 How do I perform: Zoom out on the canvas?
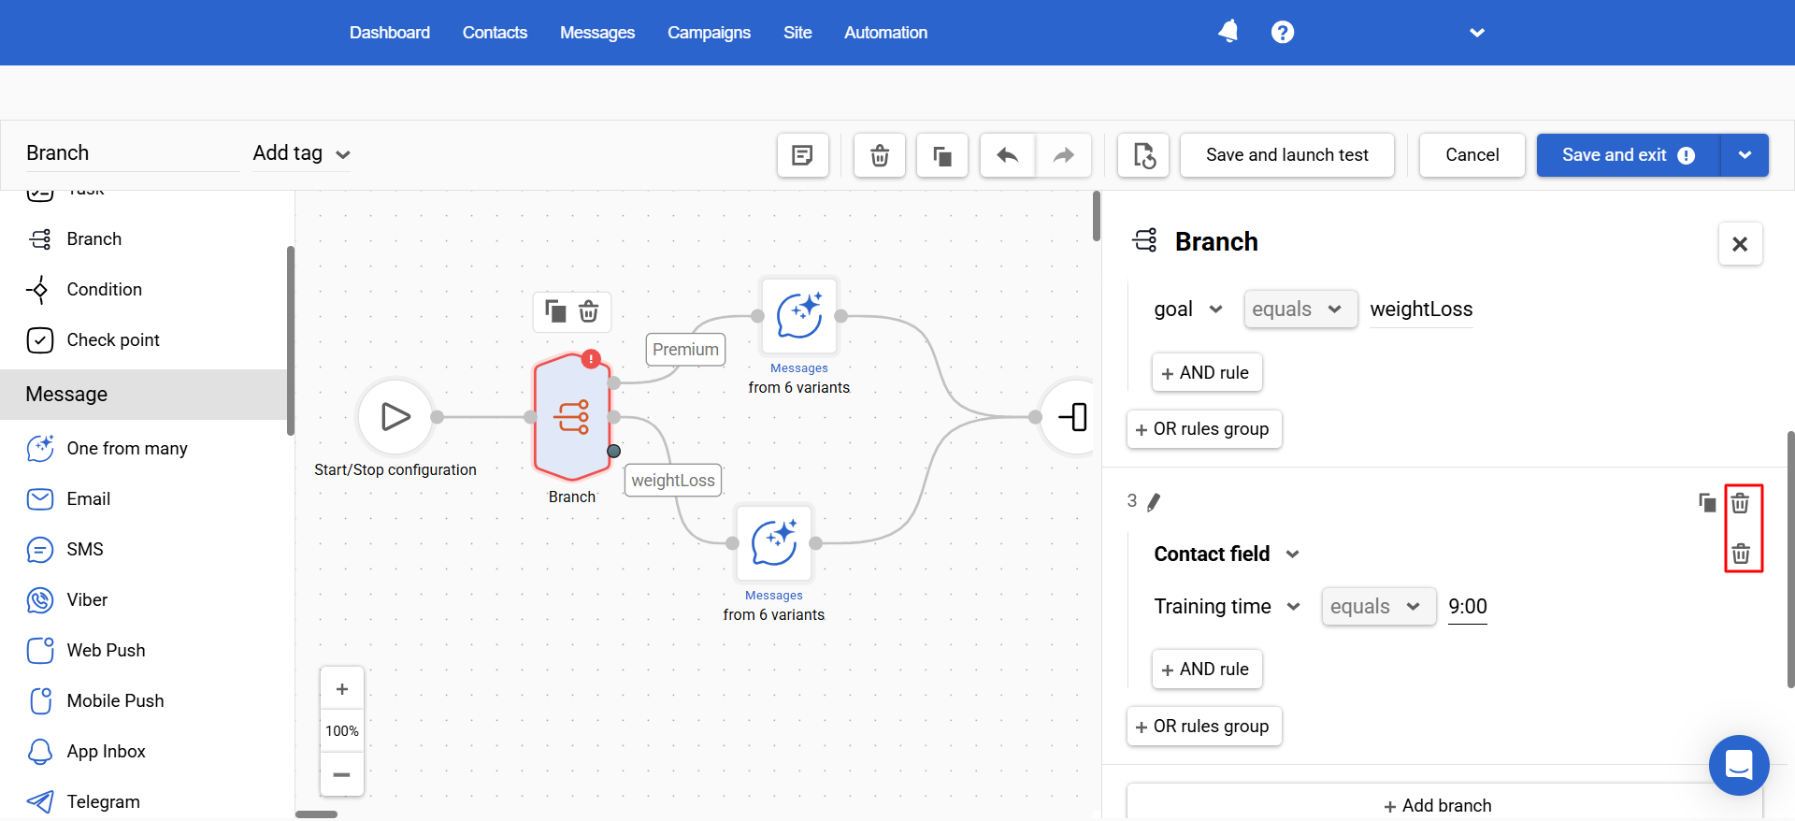(342, 774)
